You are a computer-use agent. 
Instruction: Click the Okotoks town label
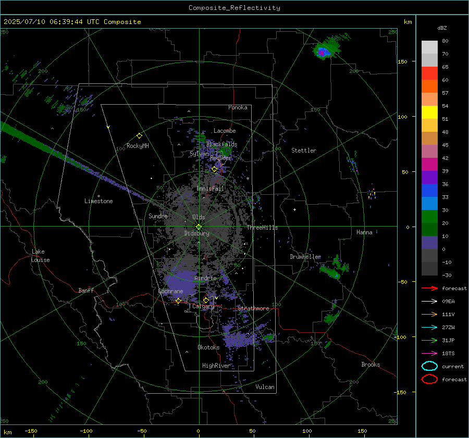click(x=208, y=347)
